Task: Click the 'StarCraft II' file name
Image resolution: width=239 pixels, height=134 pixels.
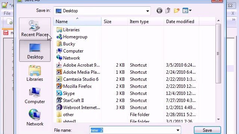Action: point(74,100)
